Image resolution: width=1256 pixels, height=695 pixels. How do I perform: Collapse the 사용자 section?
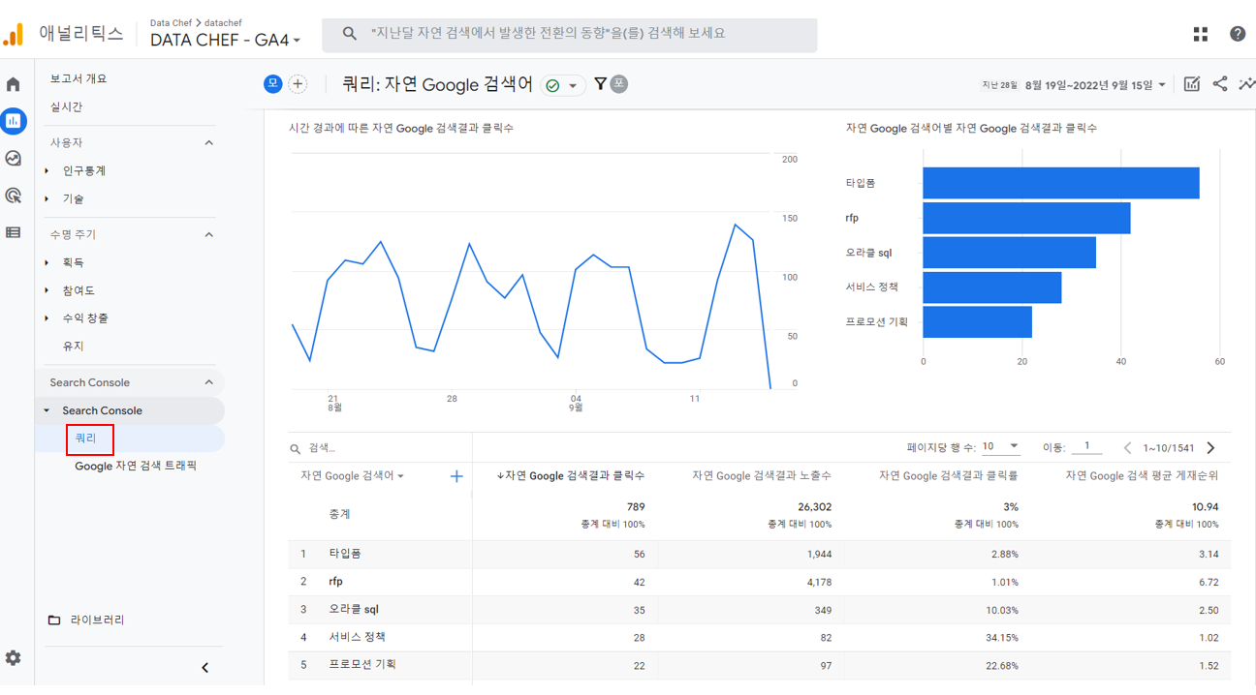coord(208,143)
